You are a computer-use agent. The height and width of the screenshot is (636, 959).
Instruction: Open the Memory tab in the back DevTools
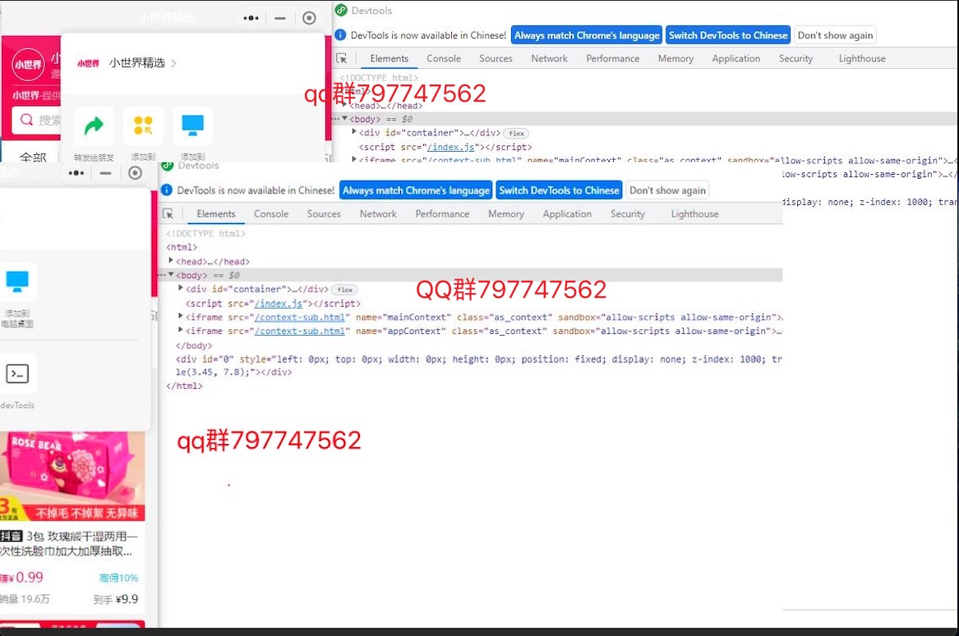click(x=675, y=58)
